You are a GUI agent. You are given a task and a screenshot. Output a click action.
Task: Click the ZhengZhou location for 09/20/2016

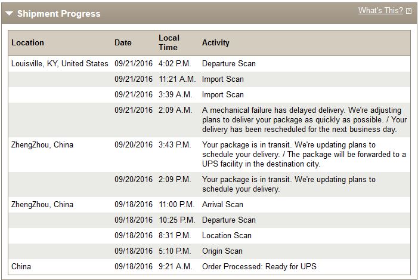tap(42, 145)
